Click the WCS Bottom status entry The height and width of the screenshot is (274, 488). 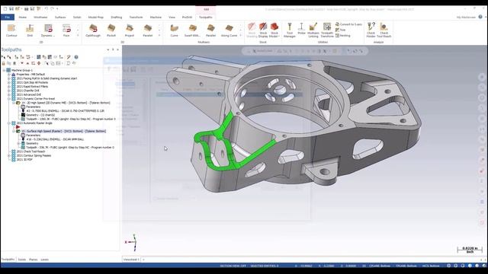point(431,266)
